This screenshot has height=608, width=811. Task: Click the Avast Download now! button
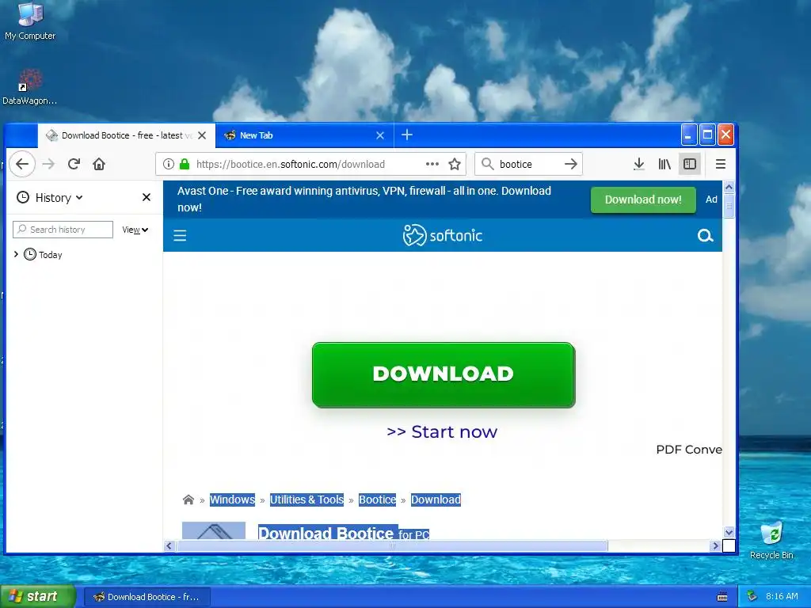[643, 199]
